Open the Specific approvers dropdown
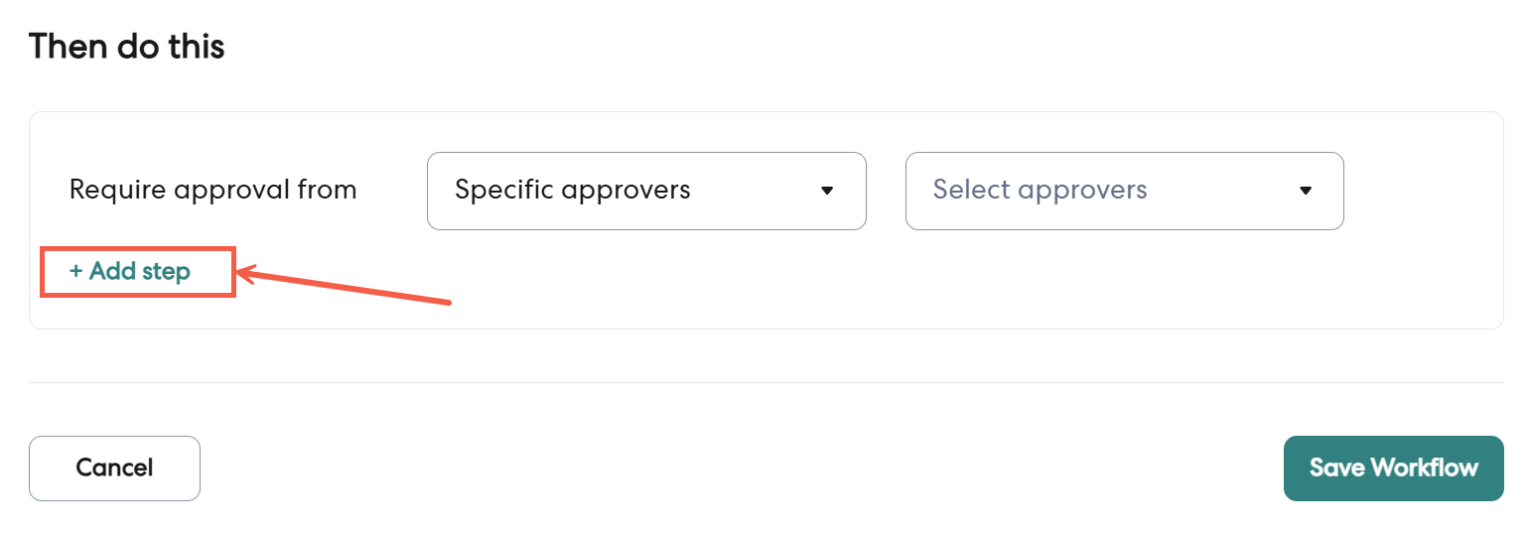 645,191
